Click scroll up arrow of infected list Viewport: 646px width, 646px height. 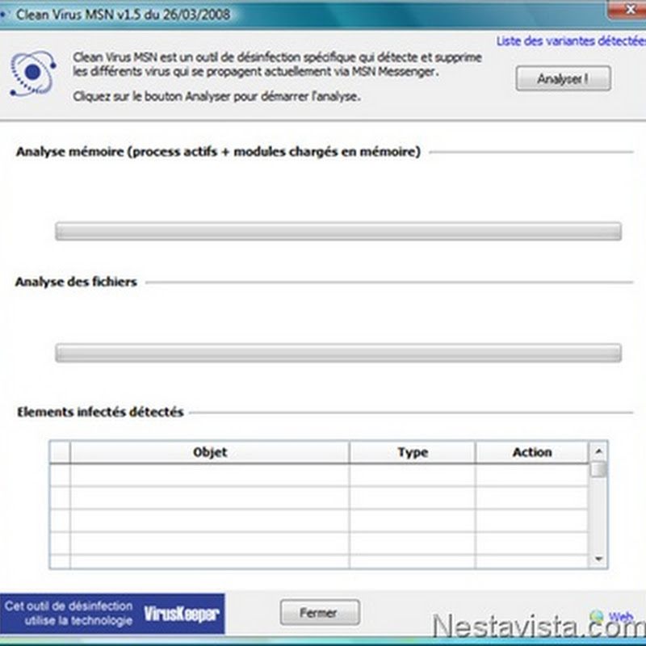(598, 451)
